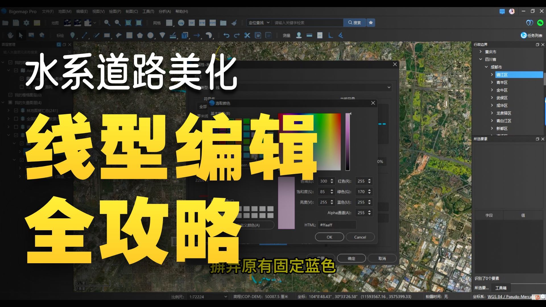Click Cancel in color picker dialog
The height and width of the screenshot is (307, 546).
tap(360, 237)
